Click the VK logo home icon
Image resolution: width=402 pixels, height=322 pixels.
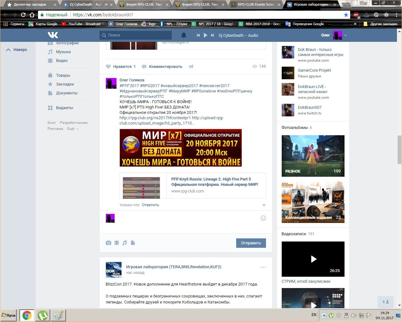click(x=53, y=35)
